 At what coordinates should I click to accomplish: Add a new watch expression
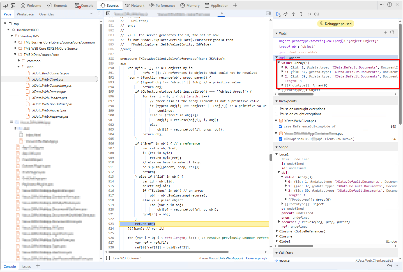point(385,33)
